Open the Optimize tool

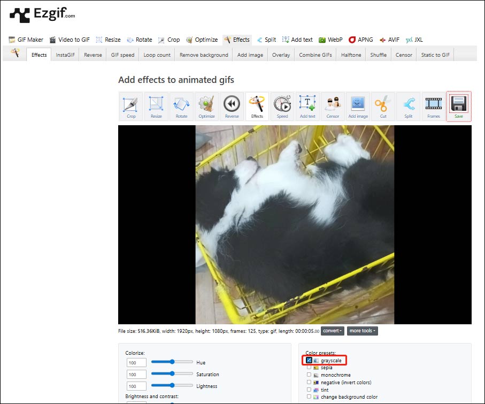tap(206, 106)
